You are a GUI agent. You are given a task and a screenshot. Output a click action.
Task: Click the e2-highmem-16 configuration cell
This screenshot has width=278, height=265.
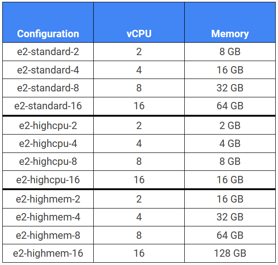pyautogui.click(x=48, y=253)
